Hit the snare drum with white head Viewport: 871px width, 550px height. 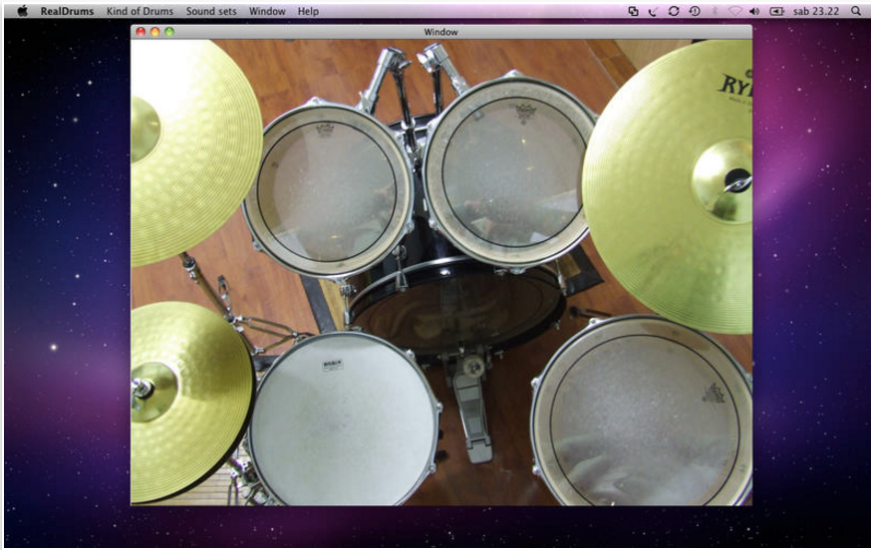click(345, 419)
